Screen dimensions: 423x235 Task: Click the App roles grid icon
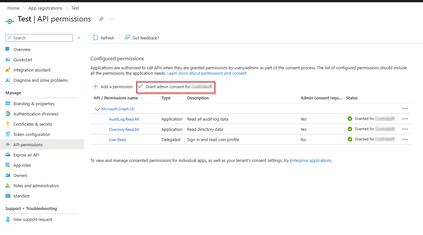pyautogui.click(x=8, y=165)
